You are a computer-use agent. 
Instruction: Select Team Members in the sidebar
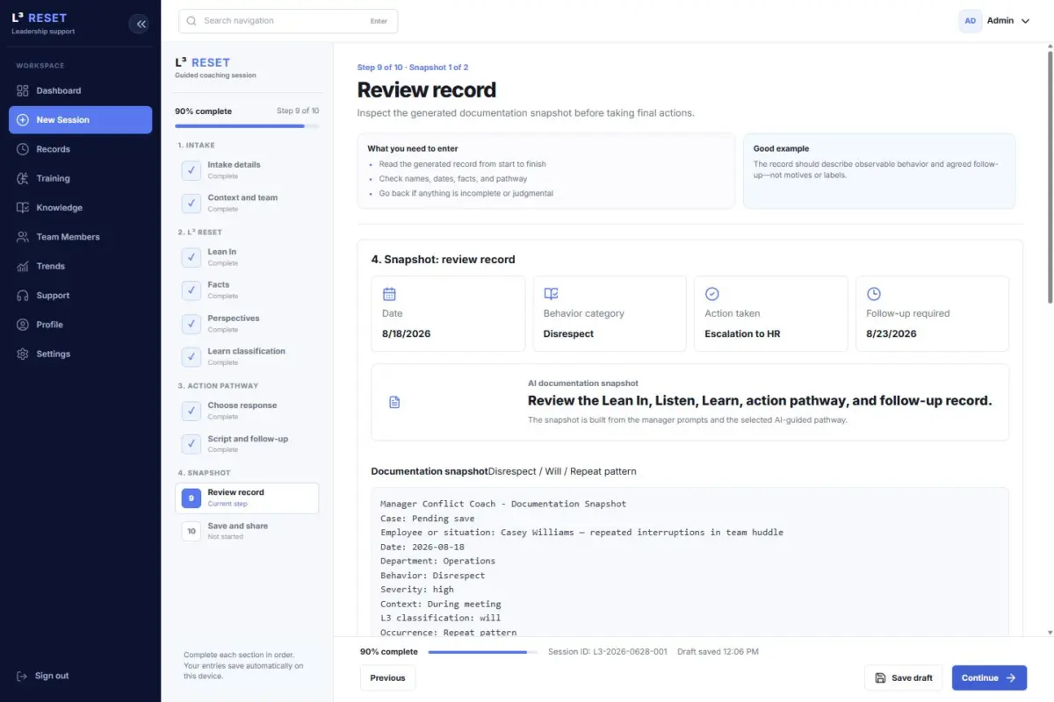[80, 237]
